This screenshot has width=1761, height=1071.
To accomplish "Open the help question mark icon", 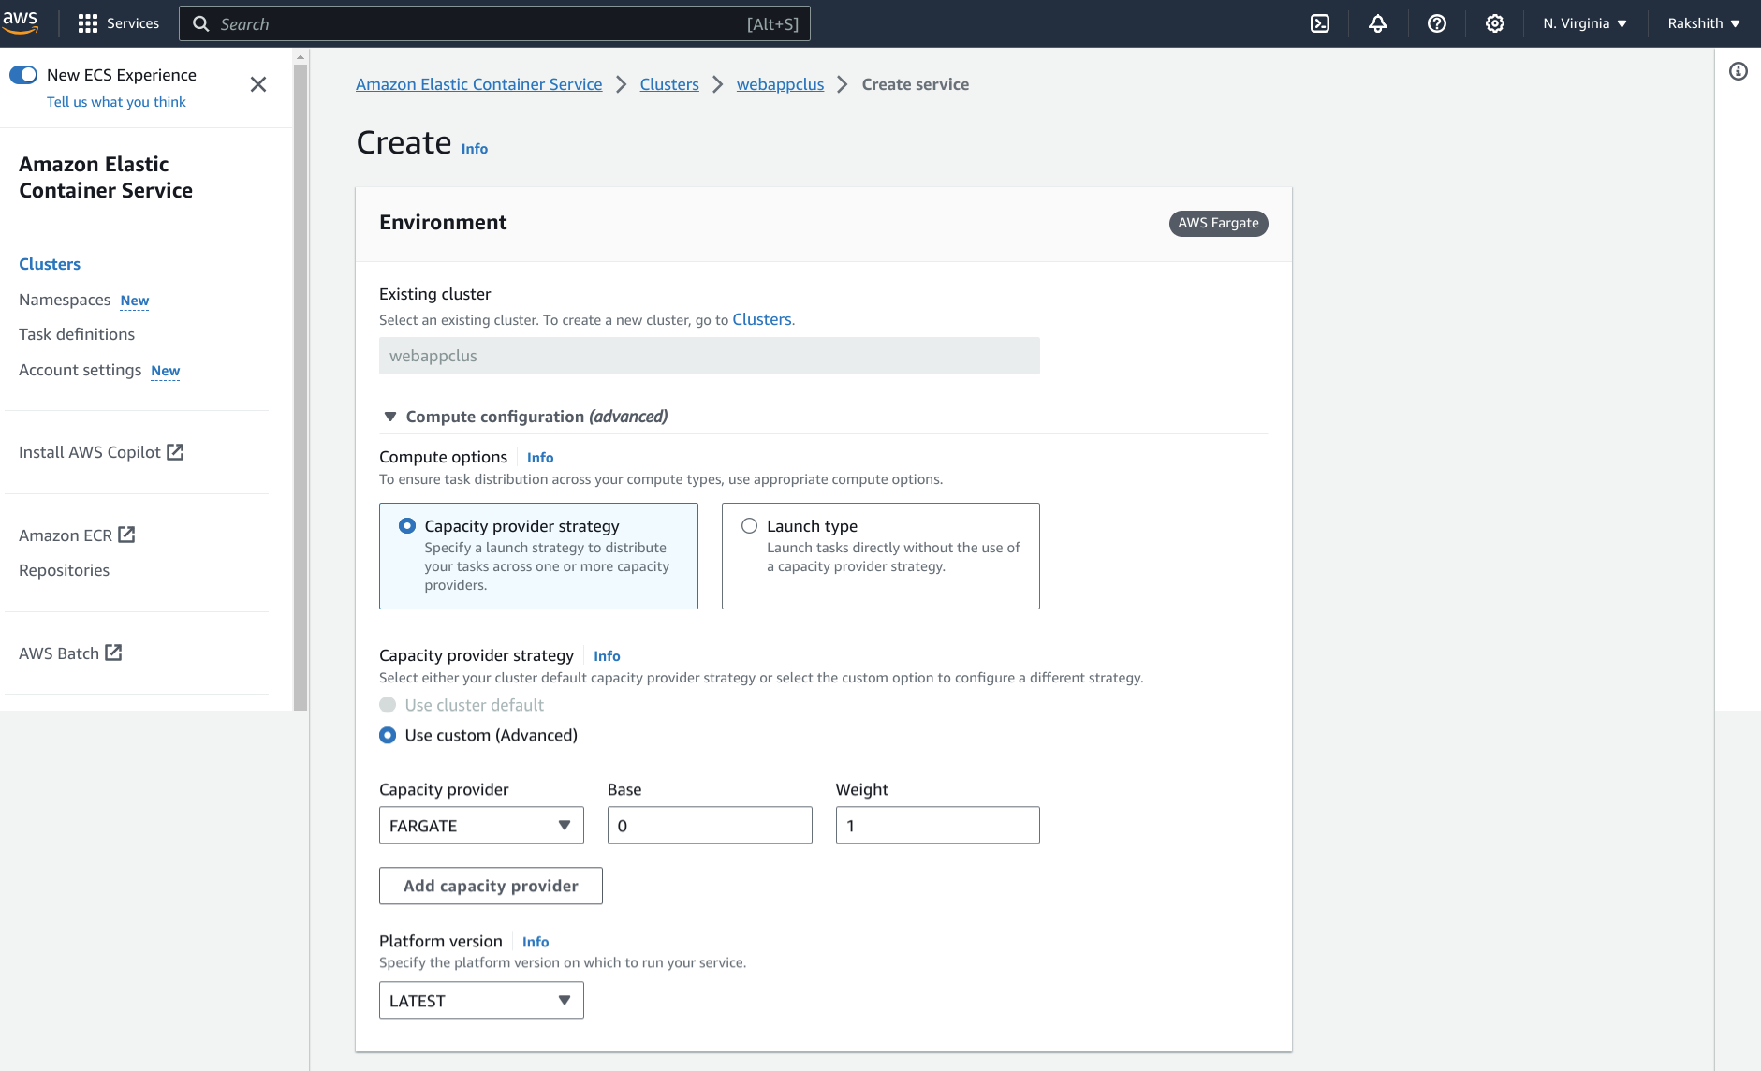I will point(1437,23).
